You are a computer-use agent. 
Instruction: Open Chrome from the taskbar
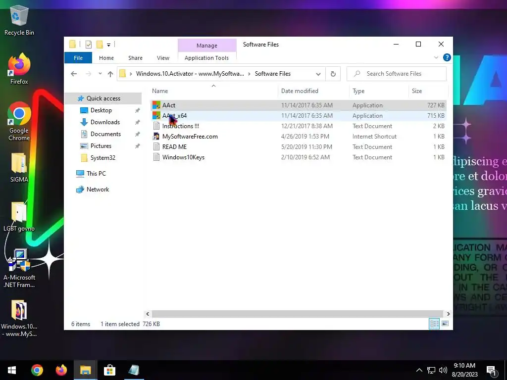pyautogui.click(x=37, y=370)
